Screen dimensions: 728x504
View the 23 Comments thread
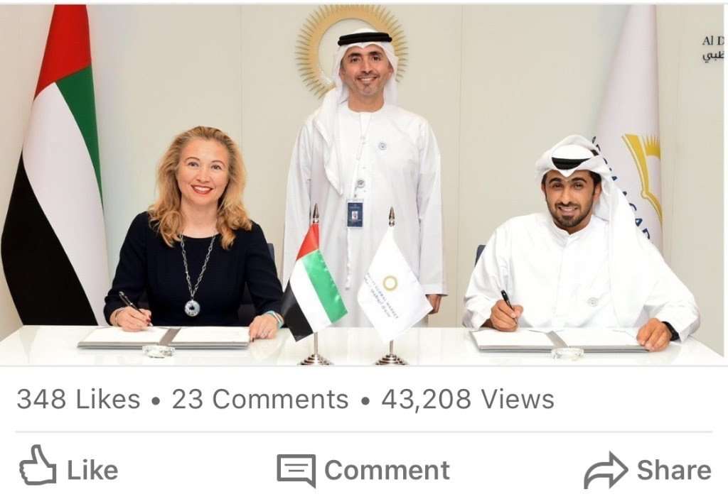pyautogui.click(x=260, y=399)
